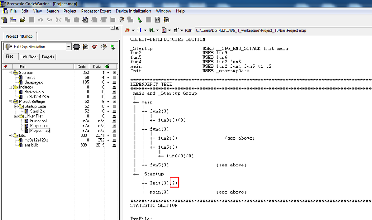Open target settings icon in project panel
This screenshot has height=220, width=372.
(86, 47)
